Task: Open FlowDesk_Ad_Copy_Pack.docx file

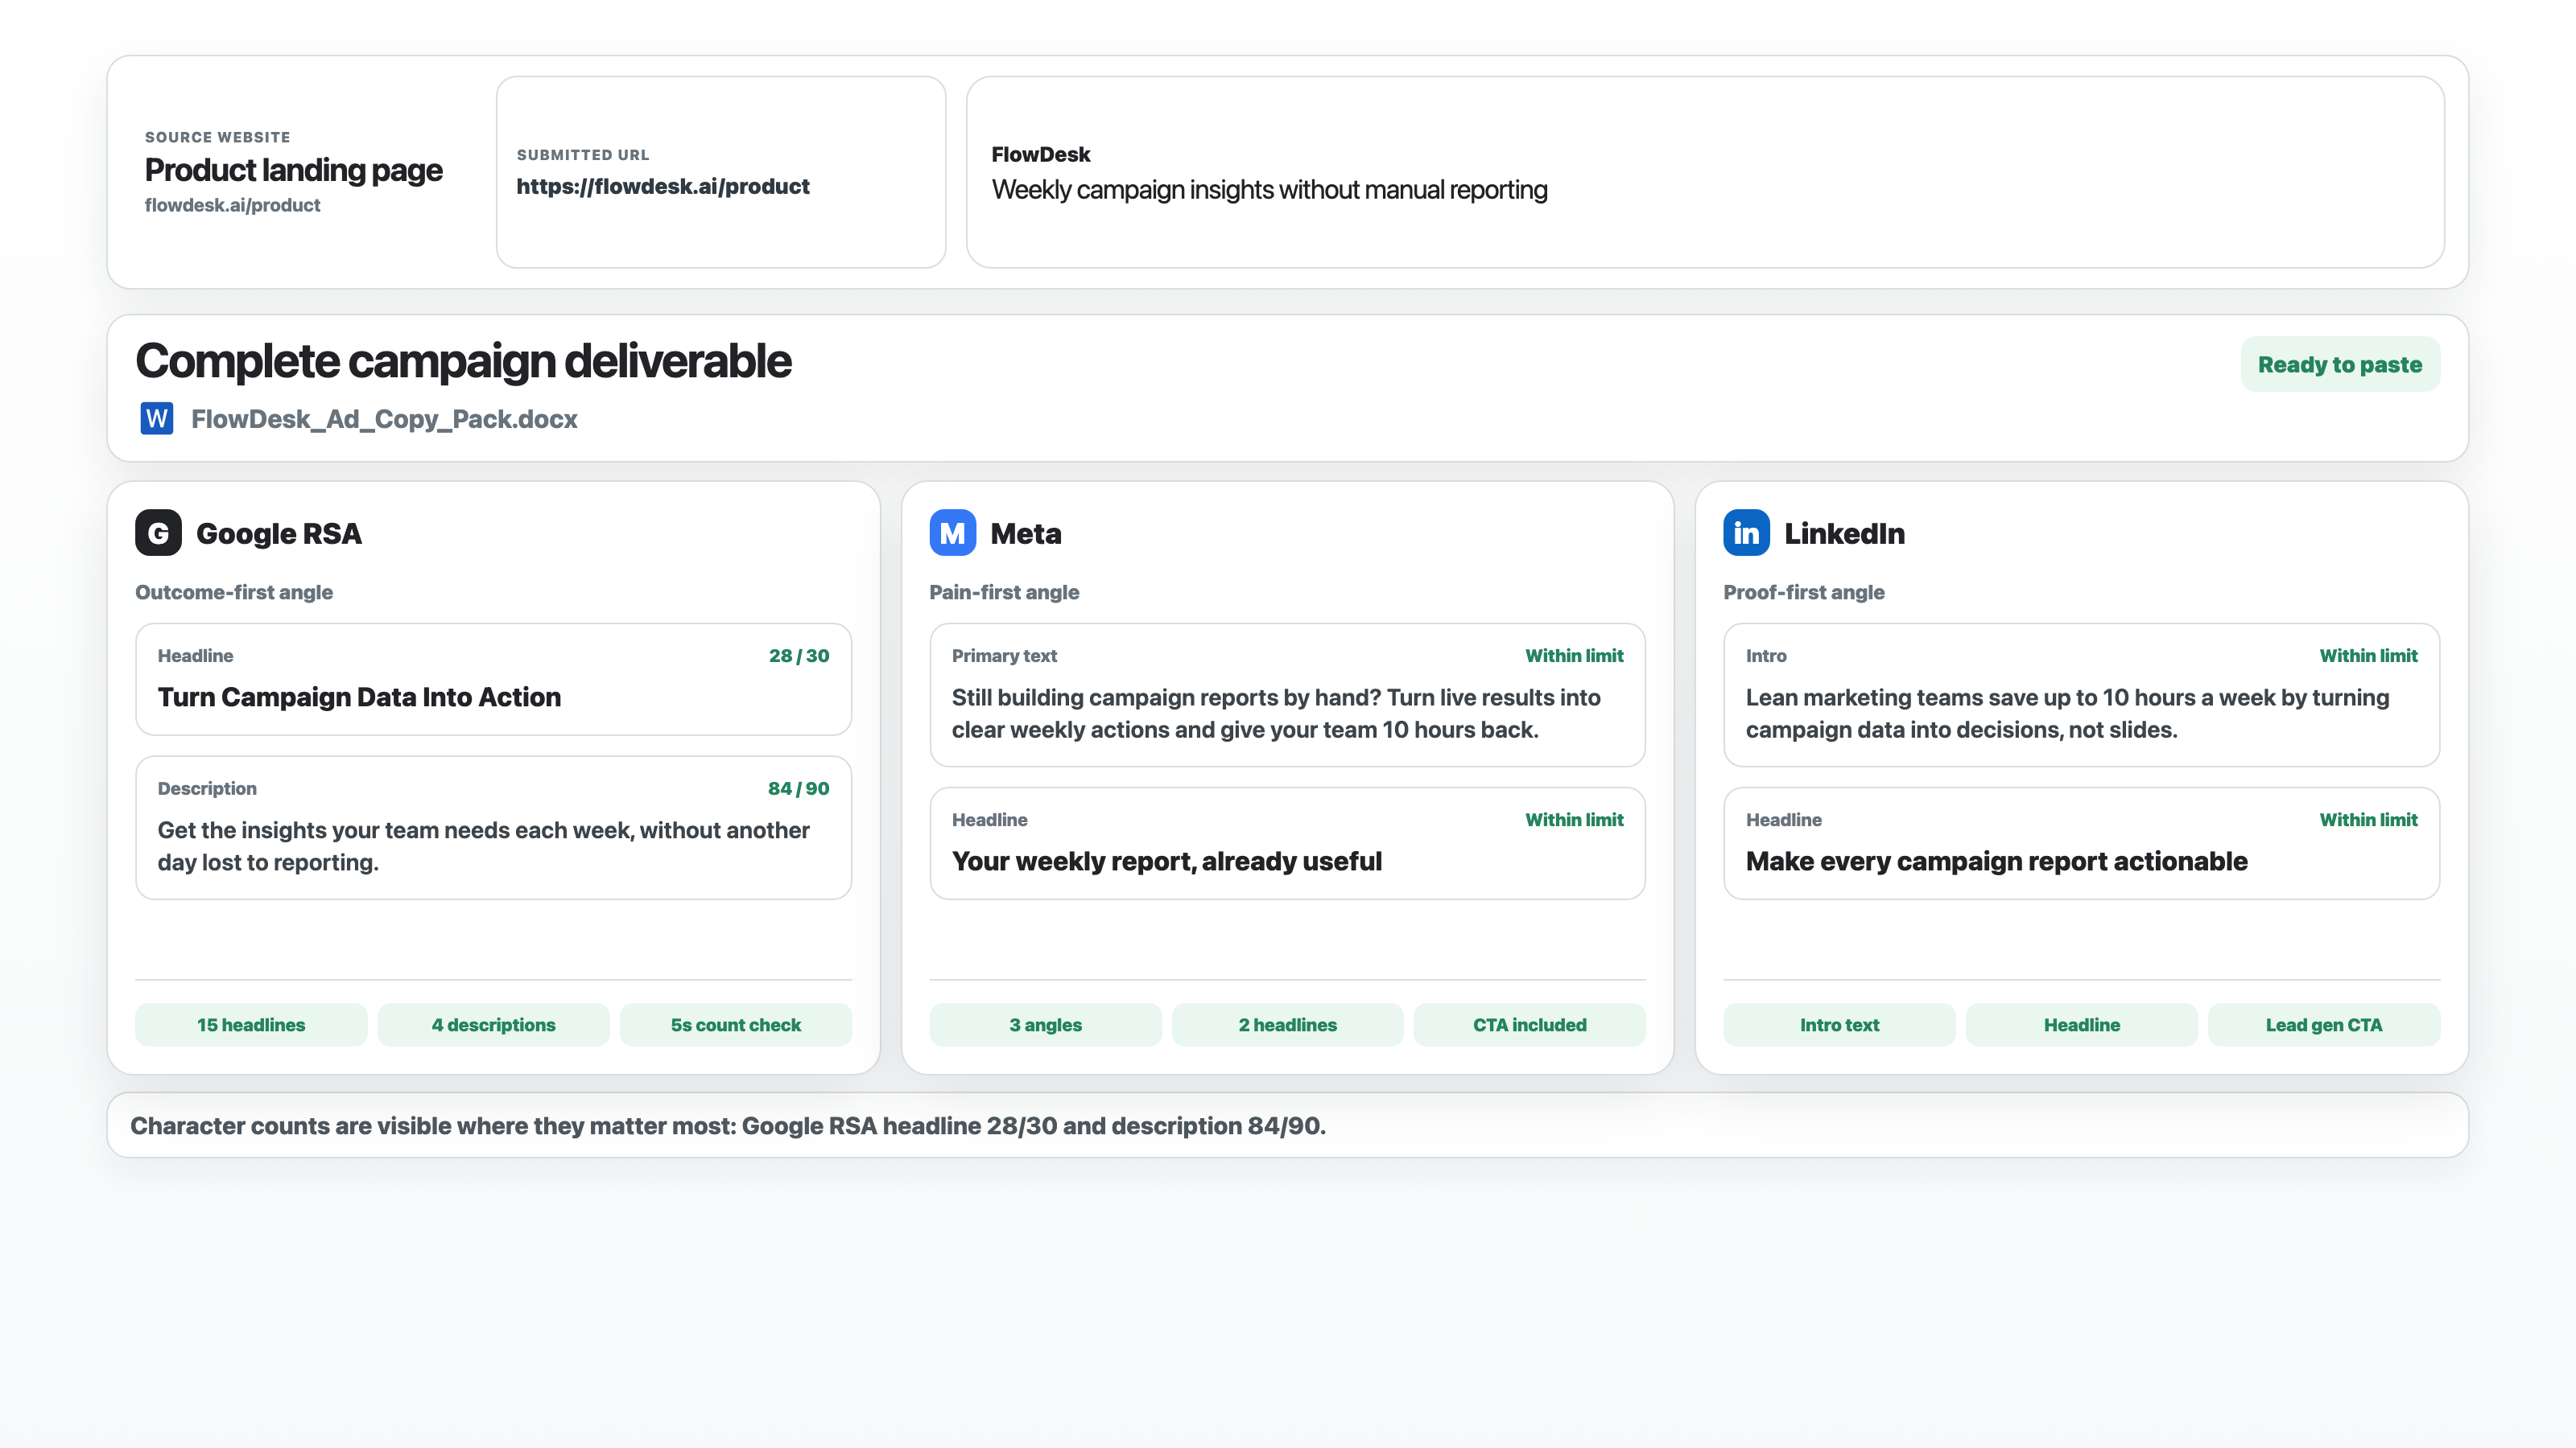Action: click(384, 418)
